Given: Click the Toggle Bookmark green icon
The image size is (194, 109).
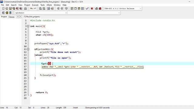Looking at the screenshot, I should (7, 13).
